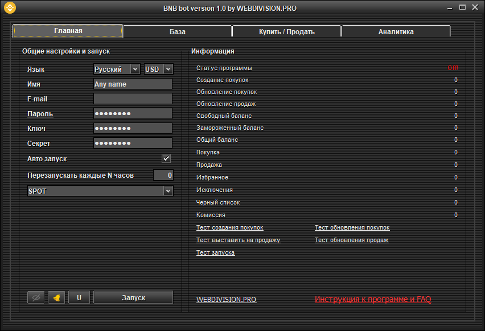
Task: Toggle the Авто запуск checkbox
Action: pyautogui.click(x=166, y=159)
